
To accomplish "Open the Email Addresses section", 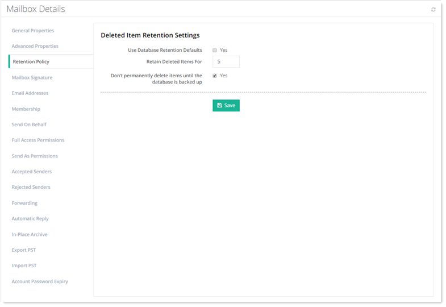I will [30, 93].
